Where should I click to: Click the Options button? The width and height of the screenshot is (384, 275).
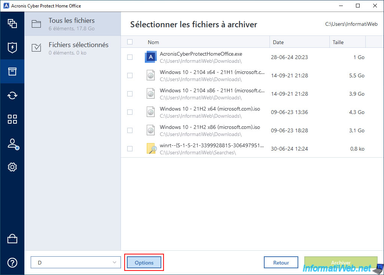pyautogui.click(x=144, y=263)
